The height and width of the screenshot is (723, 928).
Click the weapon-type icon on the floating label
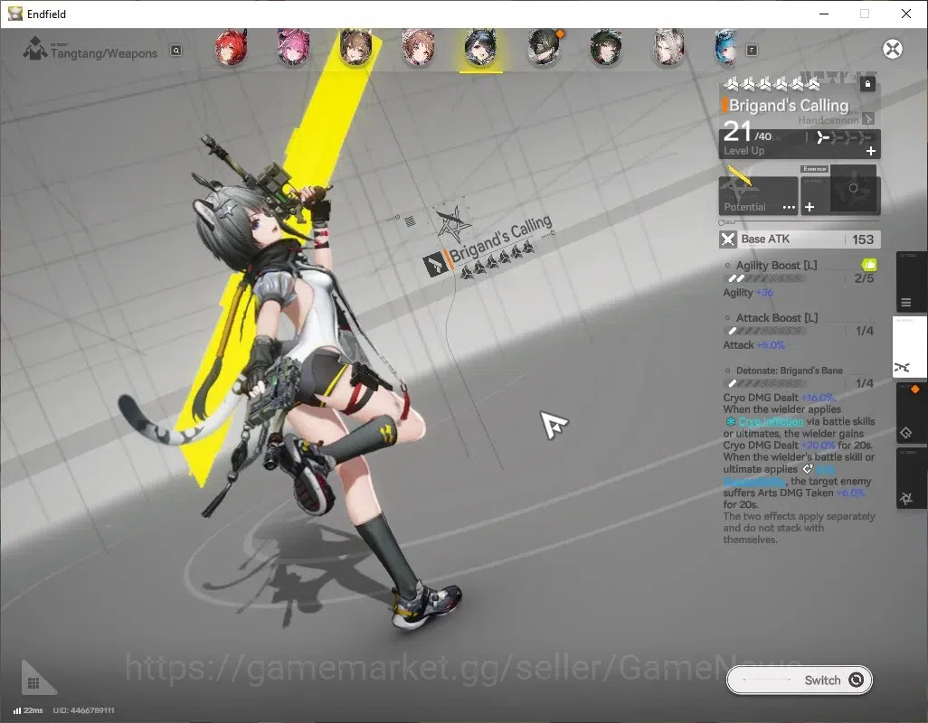coord(434,263)
